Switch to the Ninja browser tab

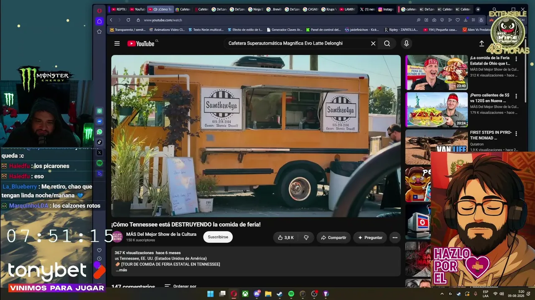pos(256,9)
